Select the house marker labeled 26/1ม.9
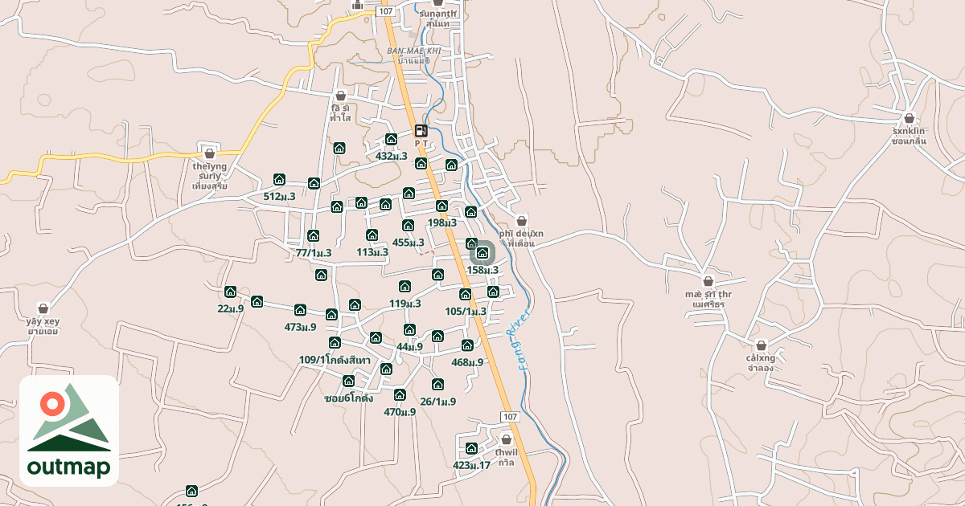The height and width of the screenshot is (506, 965). [437, 385]
